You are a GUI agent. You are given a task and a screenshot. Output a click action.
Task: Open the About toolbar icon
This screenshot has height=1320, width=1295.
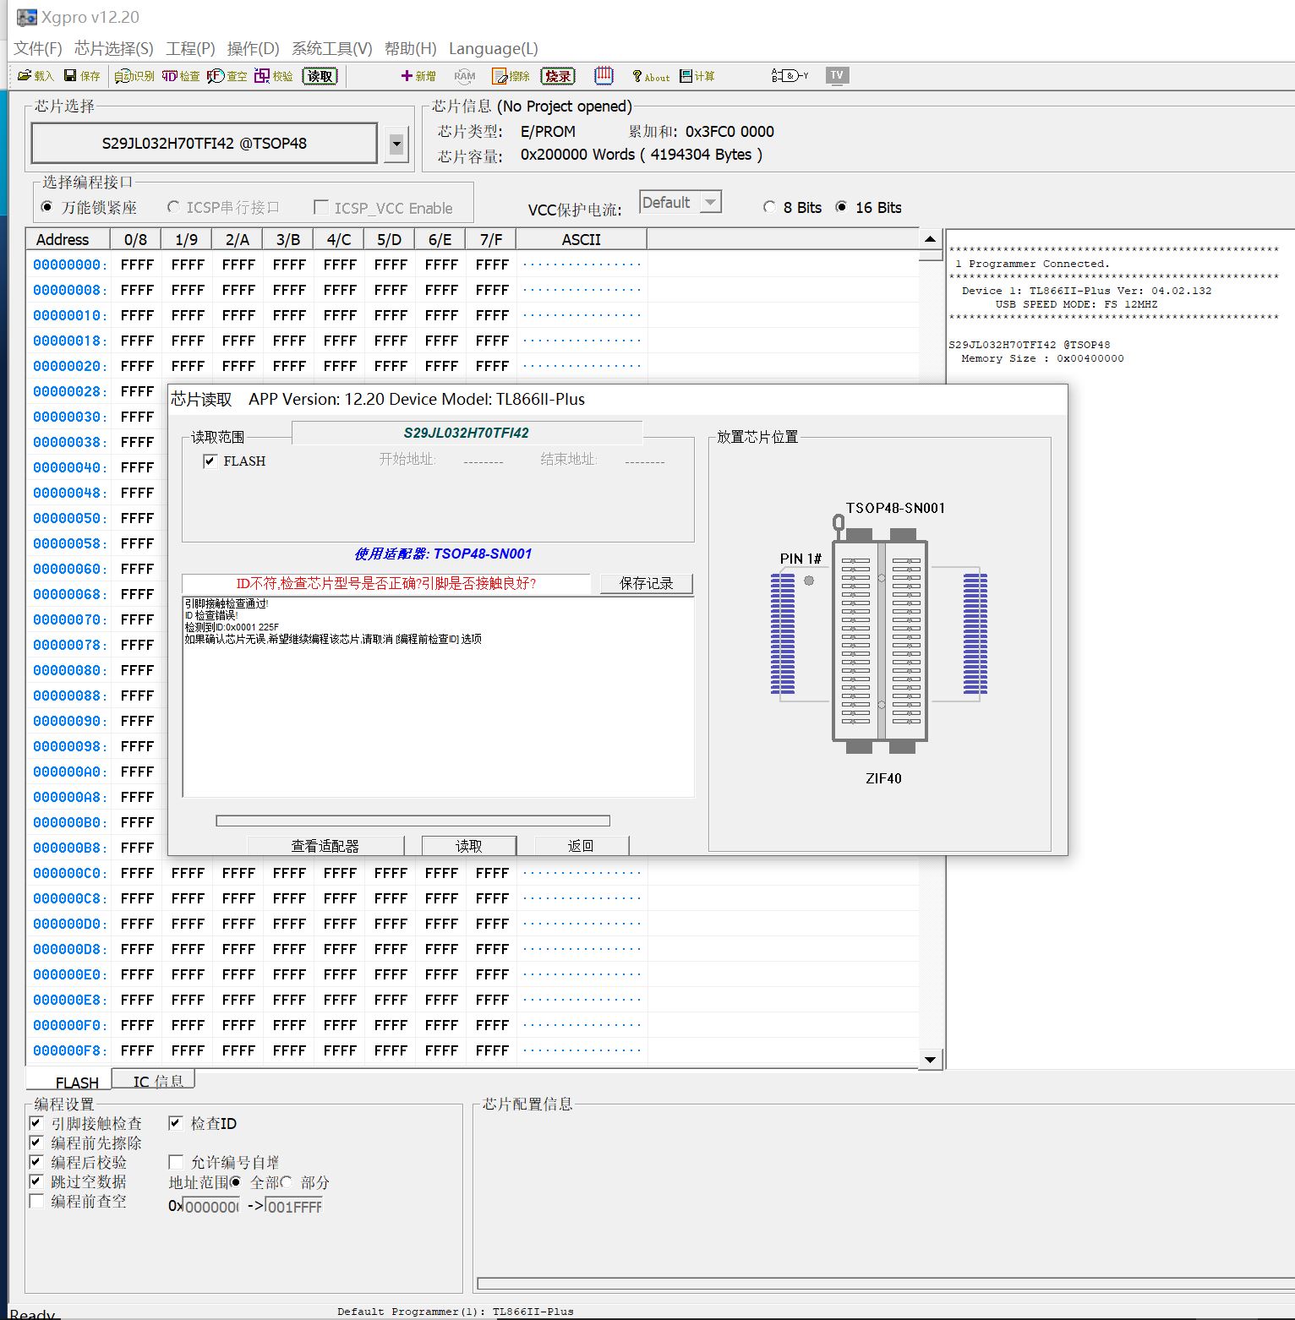pos(650,77)
